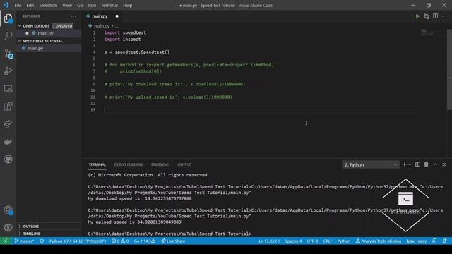Open Explorer Views and More Actions ellipsis
Screen dimensions: 452x254
click(73, 16)
